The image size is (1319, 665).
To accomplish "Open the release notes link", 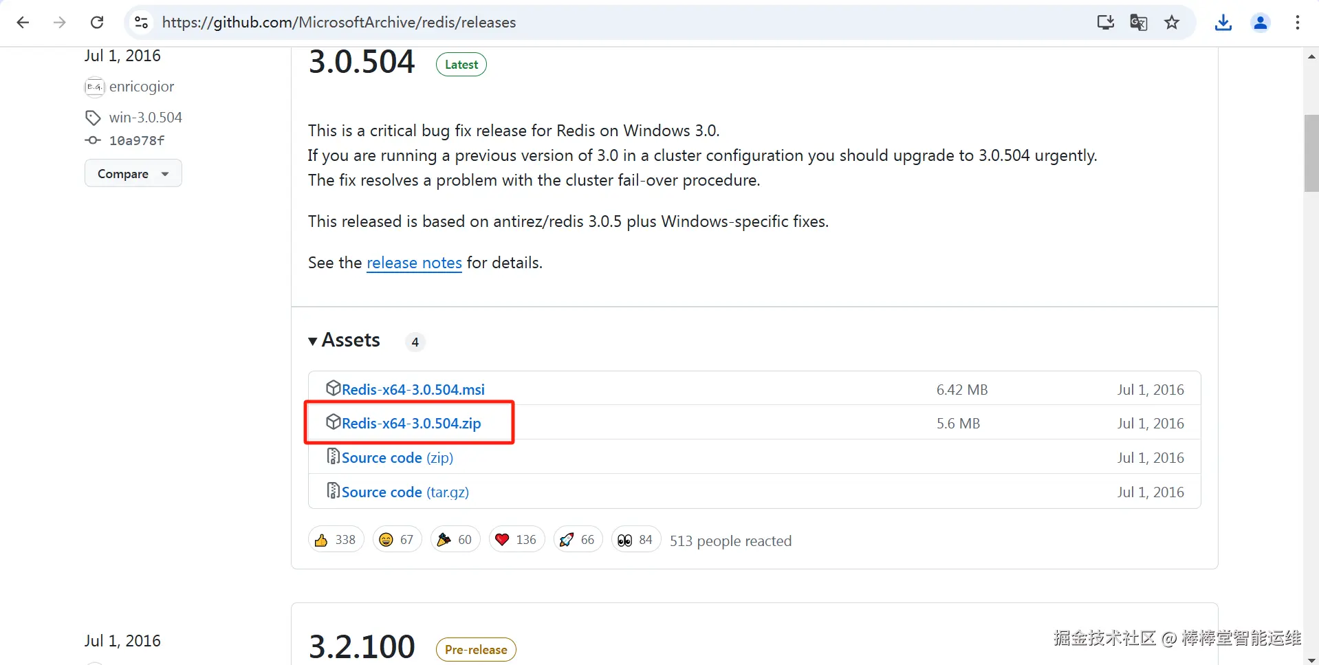I will coord(414,263).
